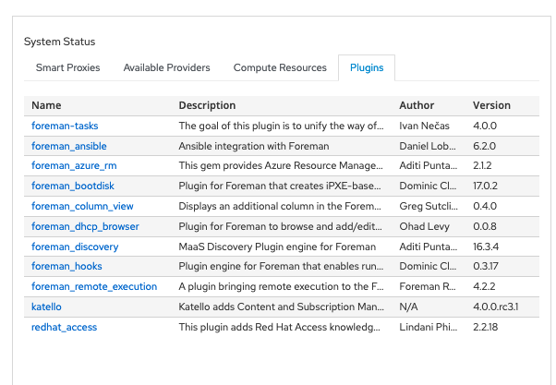Screen dimensions: 556x385
Task: Open the Smart Proxies tab
Action: 67,67
